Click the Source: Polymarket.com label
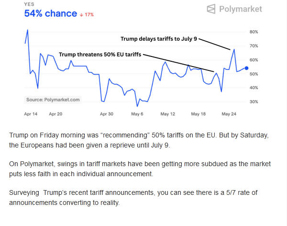 [53, 100]
